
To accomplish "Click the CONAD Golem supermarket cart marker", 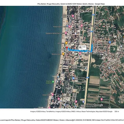I will coord(73,78).
